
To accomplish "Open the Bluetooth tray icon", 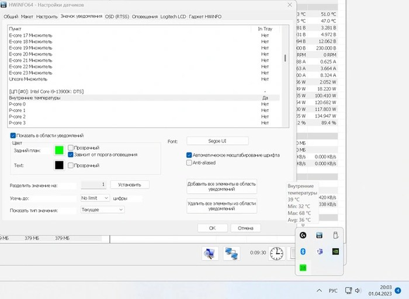I will (303, 251).
